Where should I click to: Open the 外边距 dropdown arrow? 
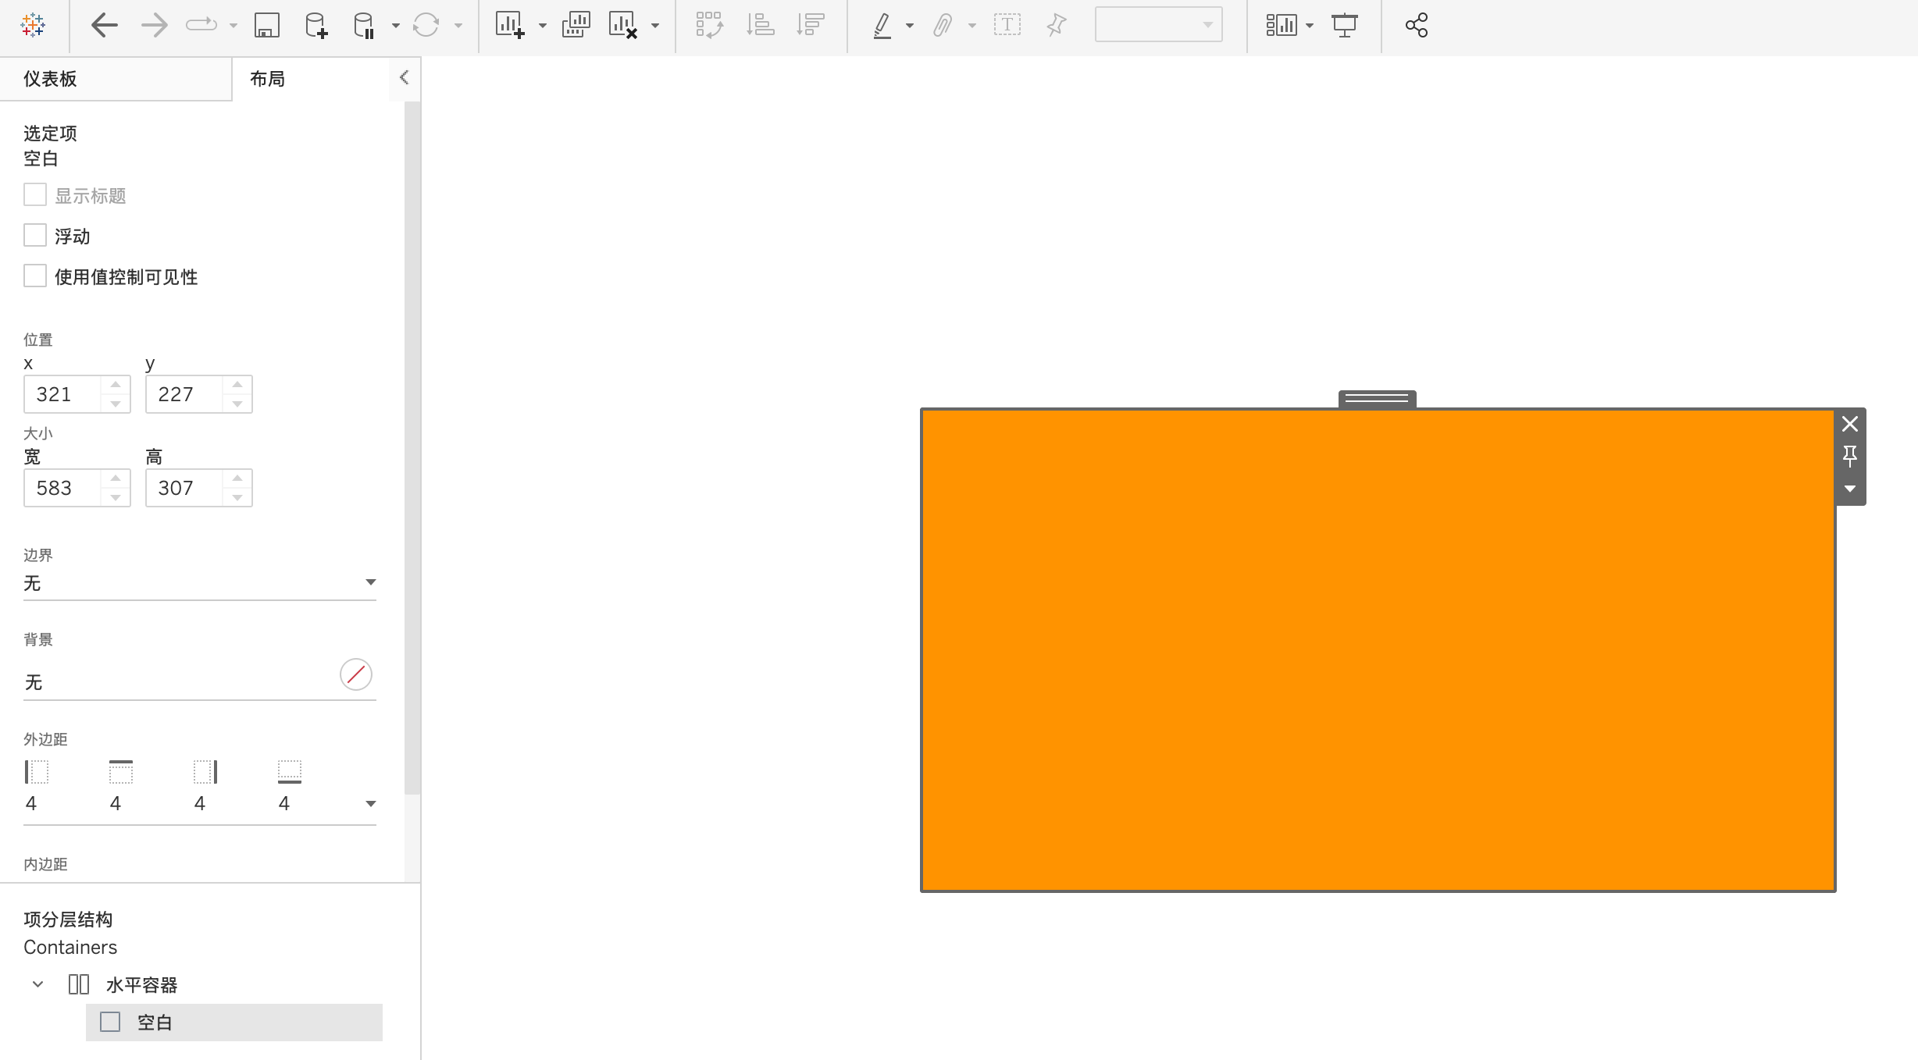point(371,803)
